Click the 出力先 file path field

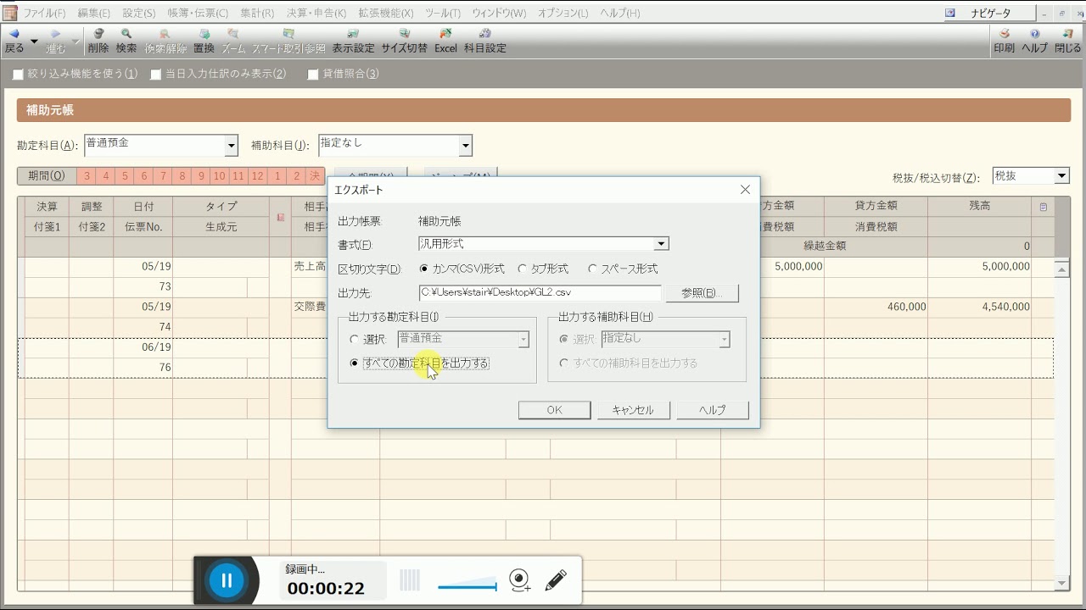click(540, 292)
